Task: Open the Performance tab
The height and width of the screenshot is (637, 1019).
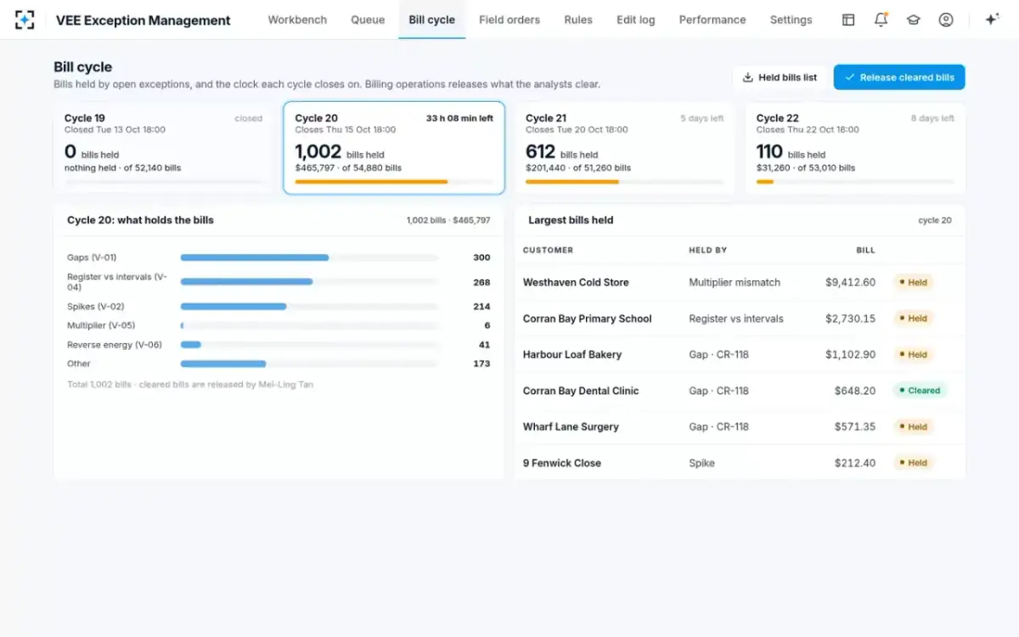Action: pyautogui.click(x=712, y=20)
